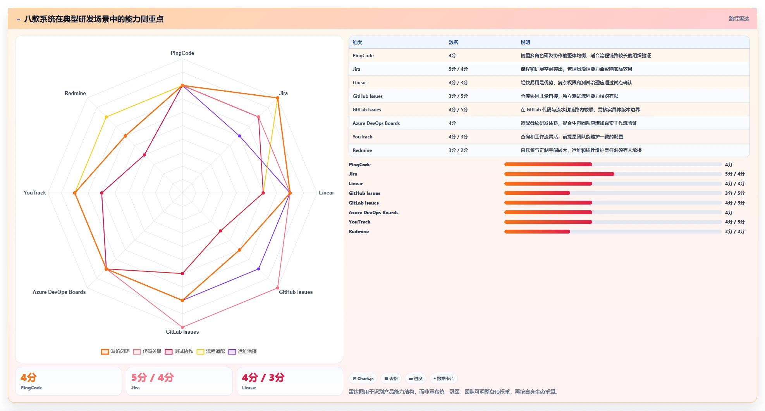Click the Redmine score 3分 / 2分 table cell
The height and width of the screenshot is (411, 765).
pyautogui.click(x=458, y=150)
